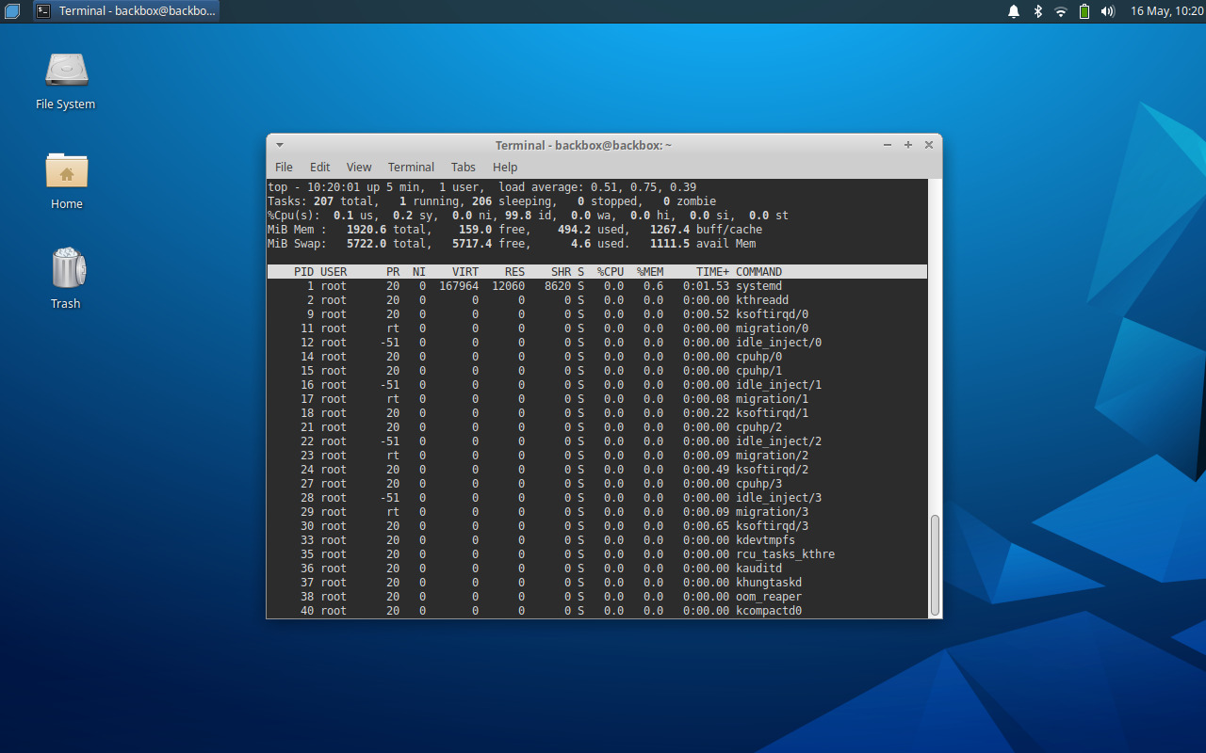Screen dimensions: 1206x753
Task: Toggle Wi-Fi from the network indicator
Action: (1061, 11)
